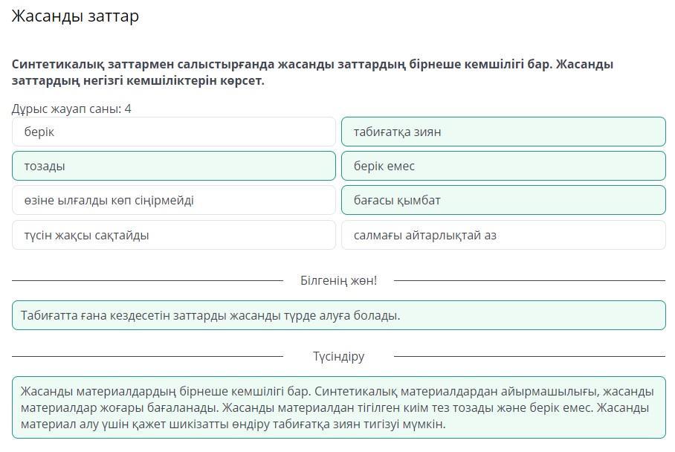Click the fact box about "Табиғатта ғана кездесетін"
Screen dimensions: 675x452
(x=338, y=315)
